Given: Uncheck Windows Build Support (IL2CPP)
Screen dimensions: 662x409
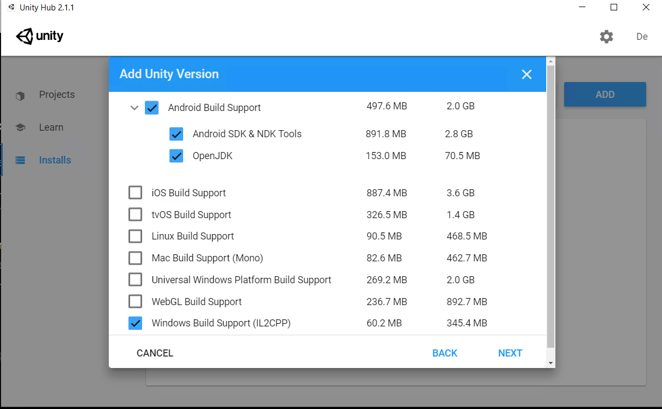Looking at the screenshot, I should tap(135, 323).
